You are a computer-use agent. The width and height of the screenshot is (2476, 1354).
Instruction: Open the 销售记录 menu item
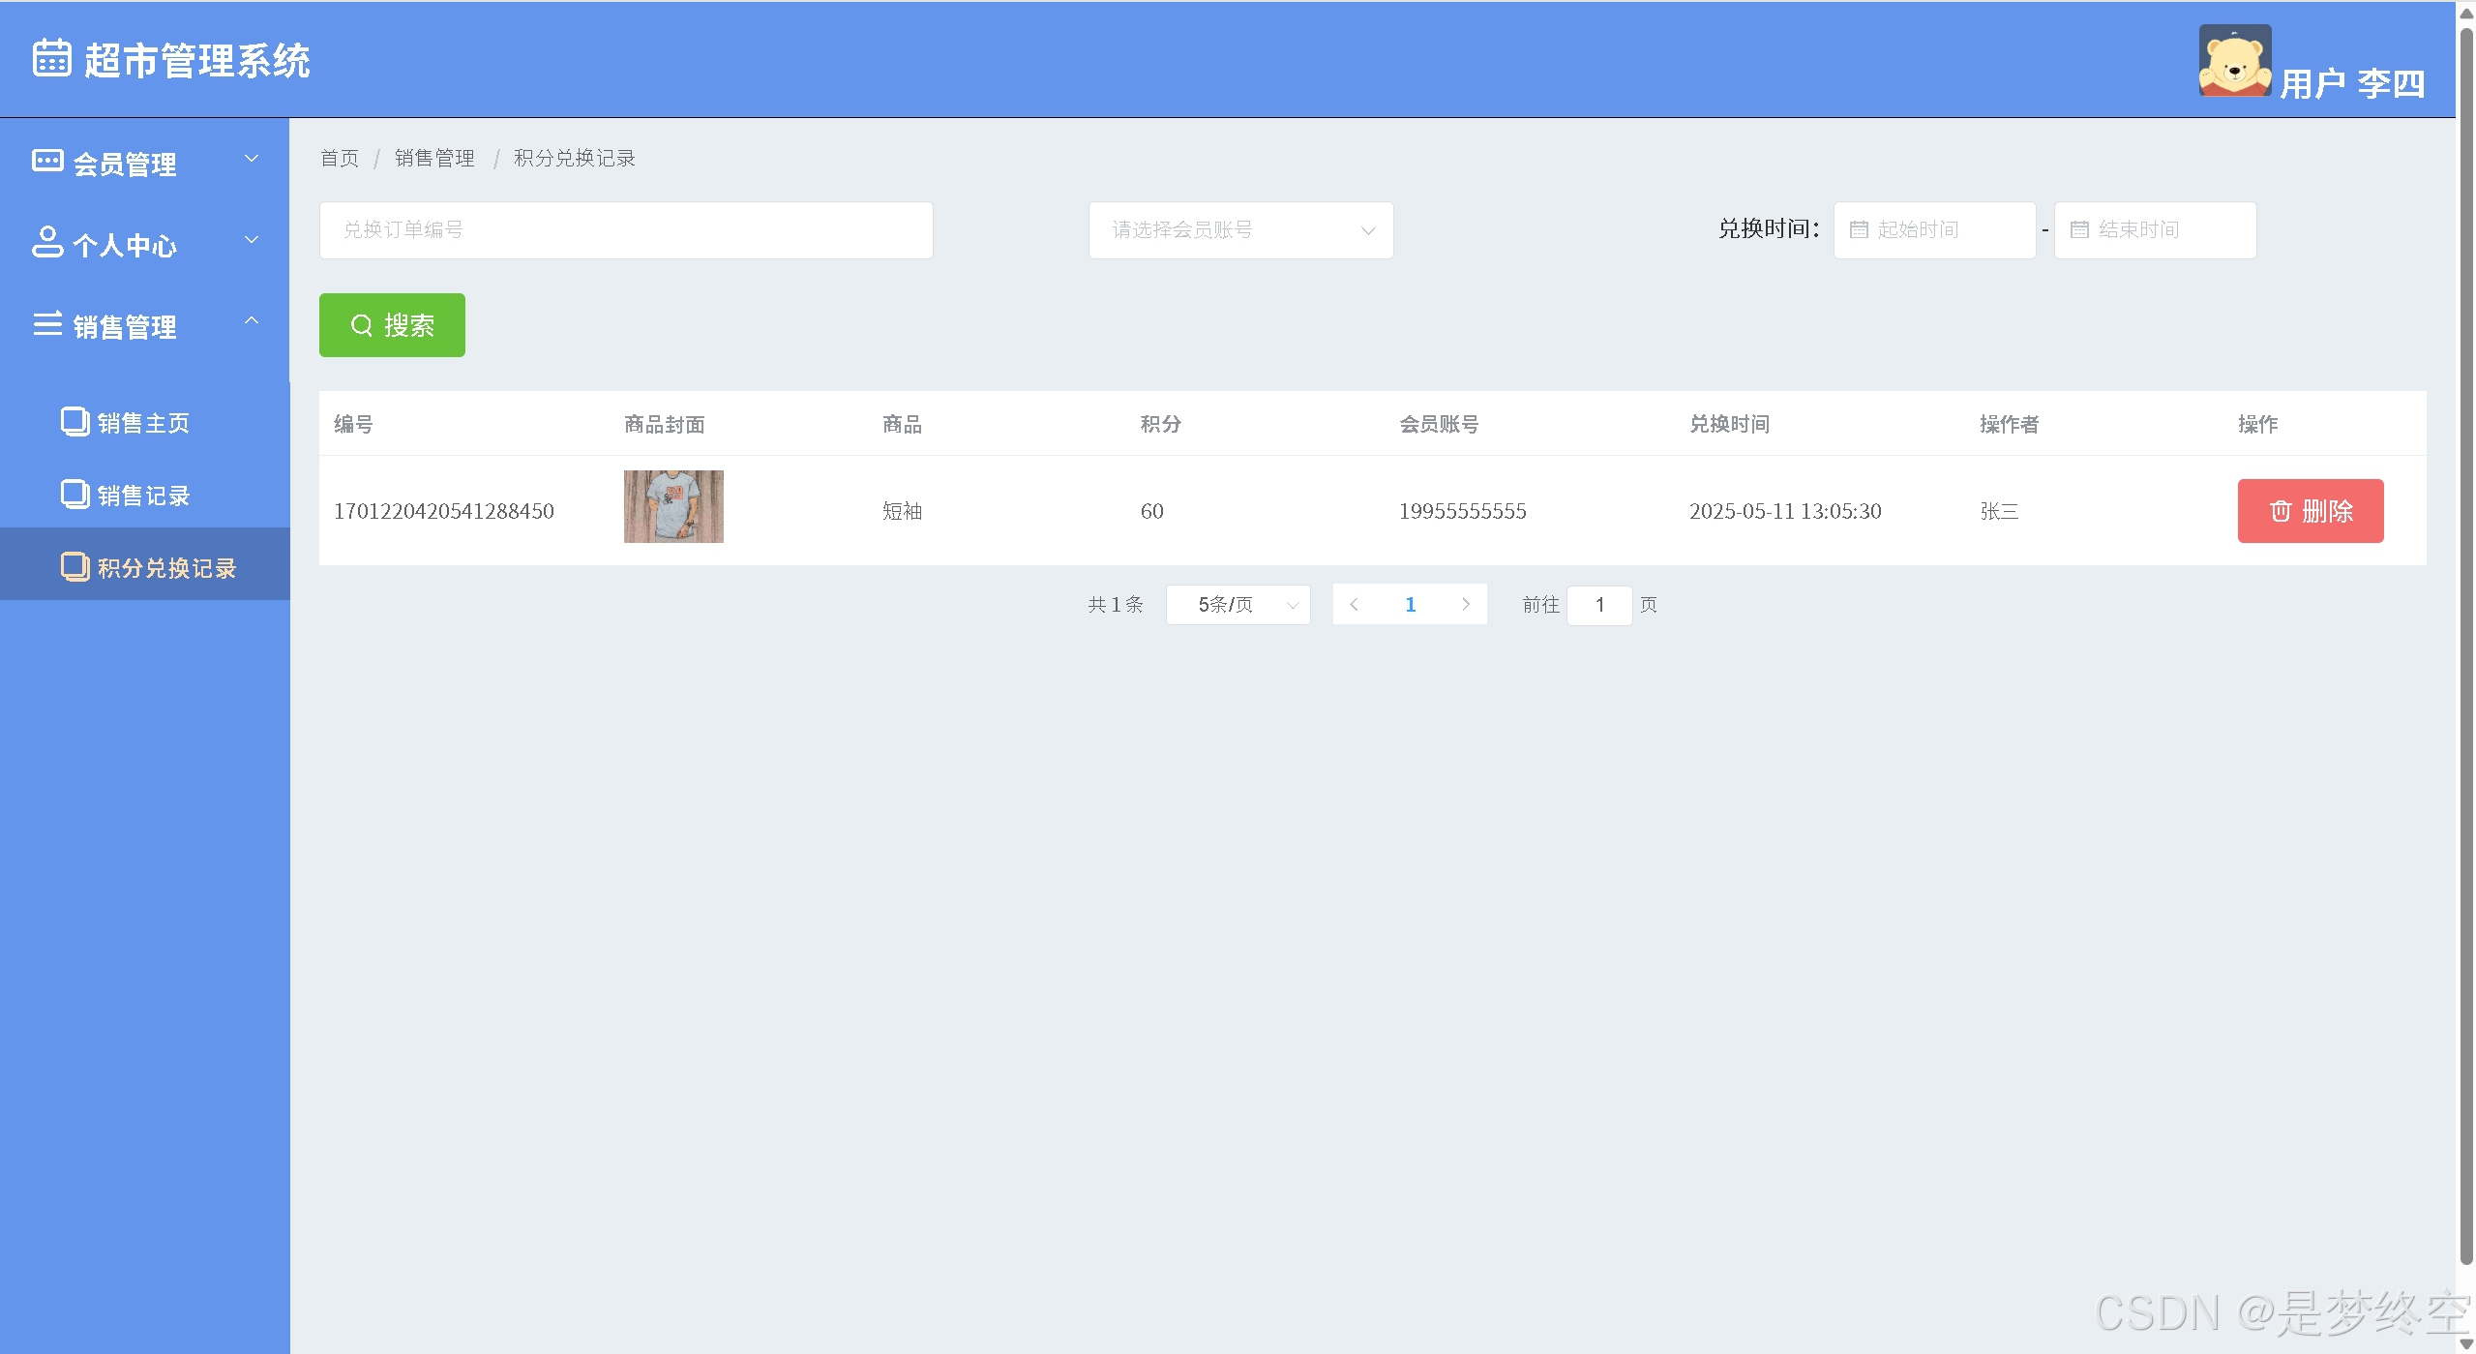[143, 496]
